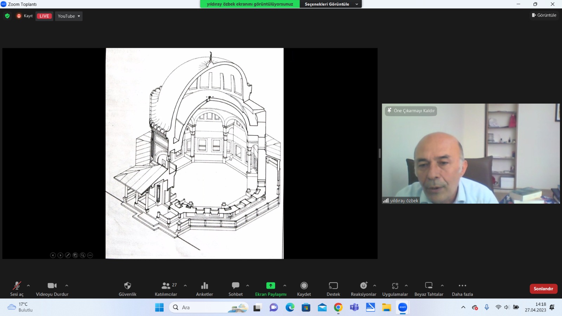Click the divider handle beside speaker video
This screenshot has width=562, height=316.
(380, 153)
